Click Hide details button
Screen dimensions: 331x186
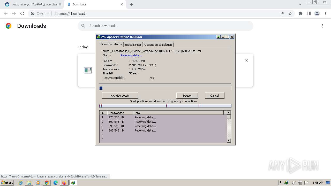(x=120, y=96)
